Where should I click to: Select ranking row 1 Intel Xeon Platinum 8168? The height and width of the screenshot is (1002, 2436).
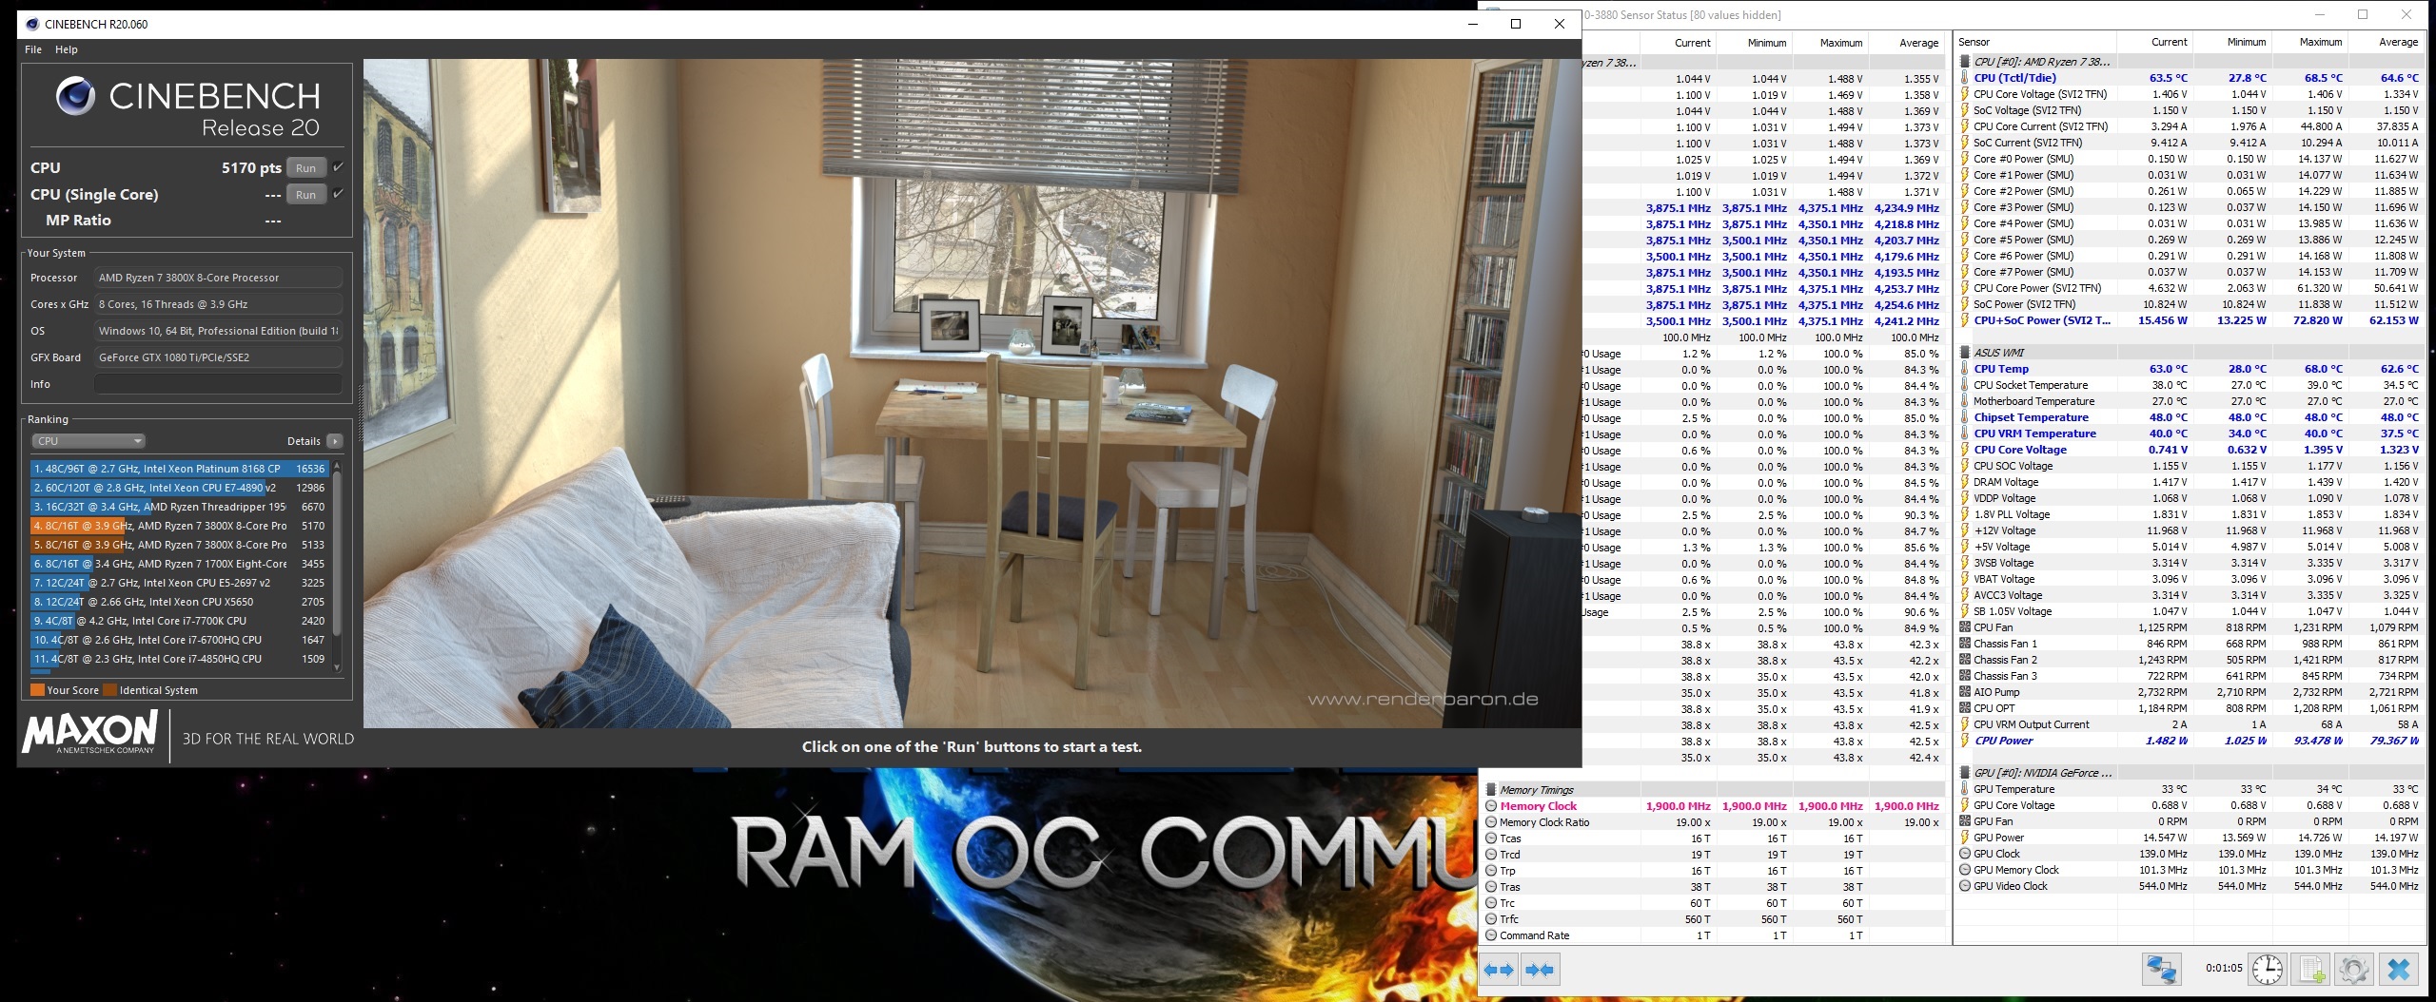pos(179,469)
